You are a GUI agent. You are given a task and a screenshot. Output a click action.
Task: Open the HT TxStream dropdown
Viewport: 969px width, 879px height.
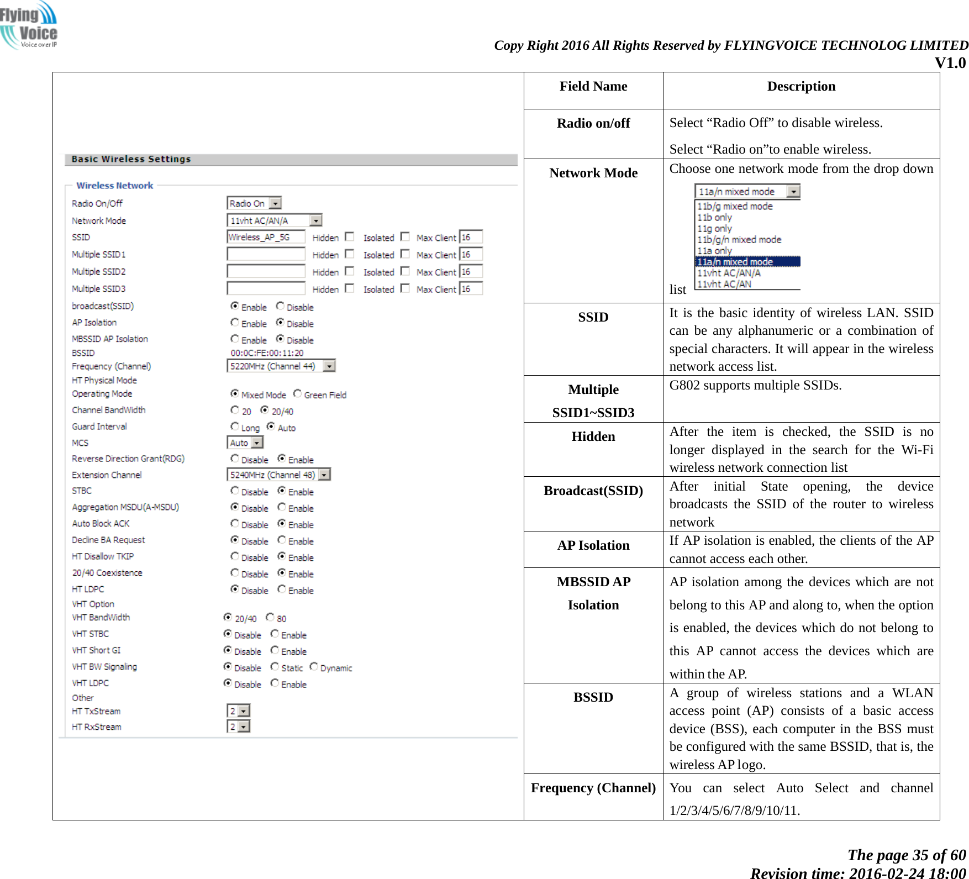(243, 712)
